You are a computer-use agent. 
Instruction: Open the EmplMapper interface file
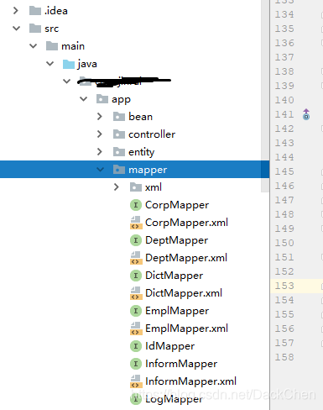click(177, 311)
